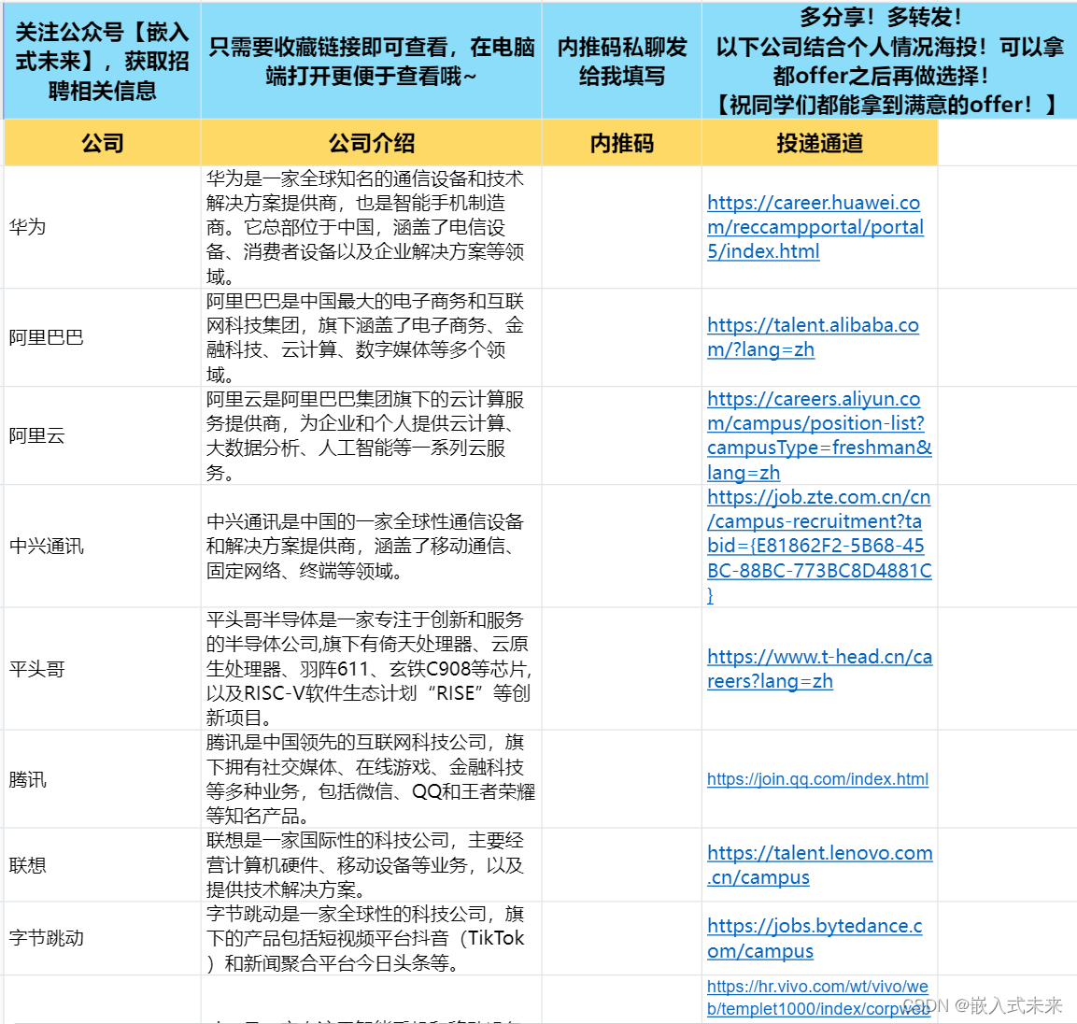
Task: Click the 内推码私聊发给我填写 banner cell
Action: tap(621, 61)
